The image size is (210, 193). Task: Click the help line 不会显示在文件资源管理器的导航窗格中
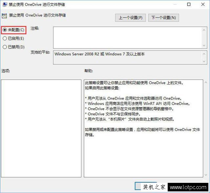[x=129, y=109]
